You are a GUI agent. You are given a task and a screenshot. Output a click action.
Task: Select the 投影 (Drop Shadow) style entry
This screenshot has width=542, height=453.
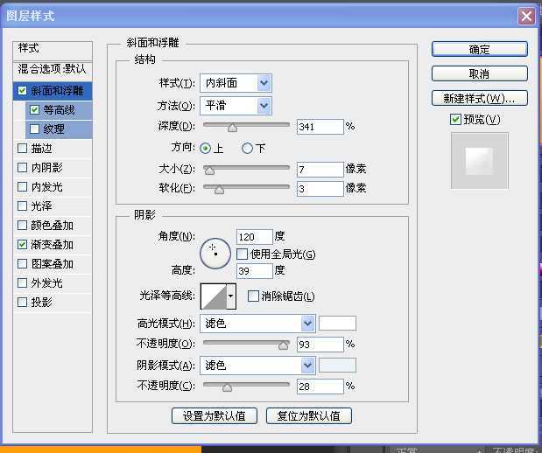[x=41, y=303]
